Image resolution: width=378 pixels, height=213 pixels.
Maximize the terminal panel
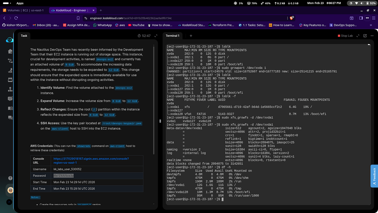[x=358, y=36]
